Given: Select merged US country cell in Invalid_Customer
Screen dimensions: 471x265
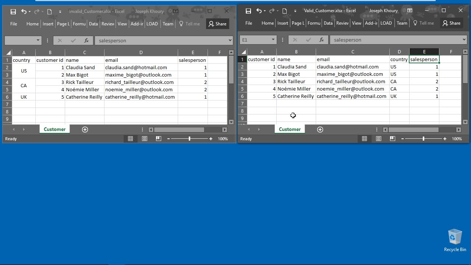Looking at the screenshot, I should [x=24, y=71].
